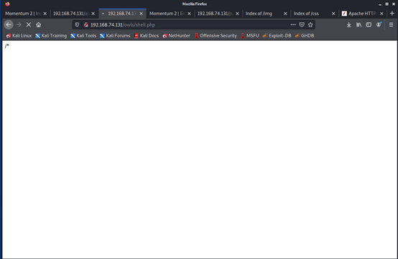This screenshot has width=398, height=259.
Task: Open the Firefox home page
Action: pyautogui.click(x=38, y=24)
